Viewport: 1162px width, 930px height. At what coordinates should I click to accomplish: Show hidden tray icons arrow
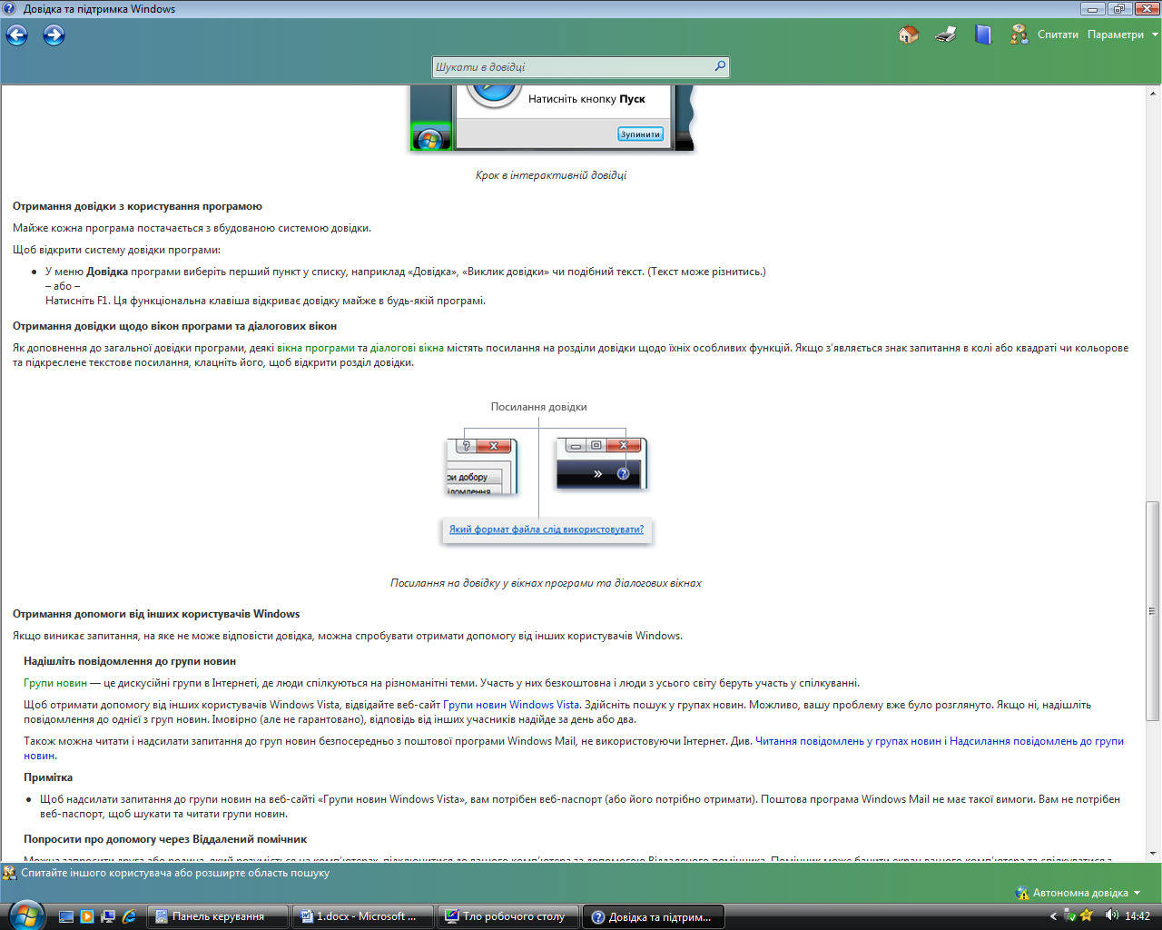pyautogui.click(x=1053, y=916)
